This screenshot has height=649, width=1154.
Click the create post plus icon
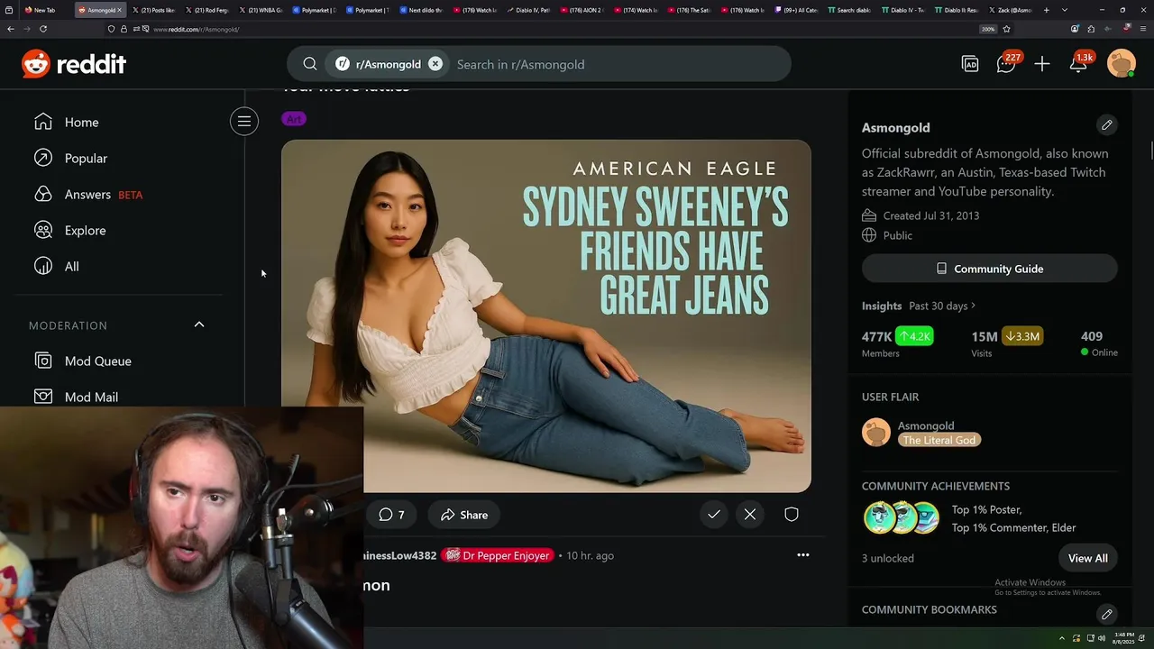[1042, 64]
